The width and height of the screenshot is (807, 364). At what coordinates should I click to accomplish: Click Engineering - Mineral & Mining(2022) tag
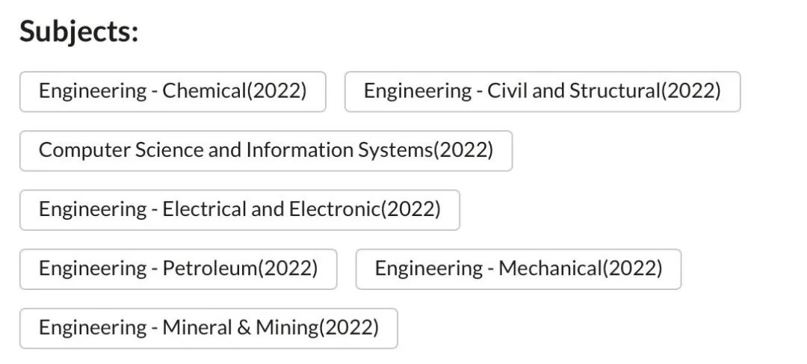pyautogui.click(x=208, y=327)
